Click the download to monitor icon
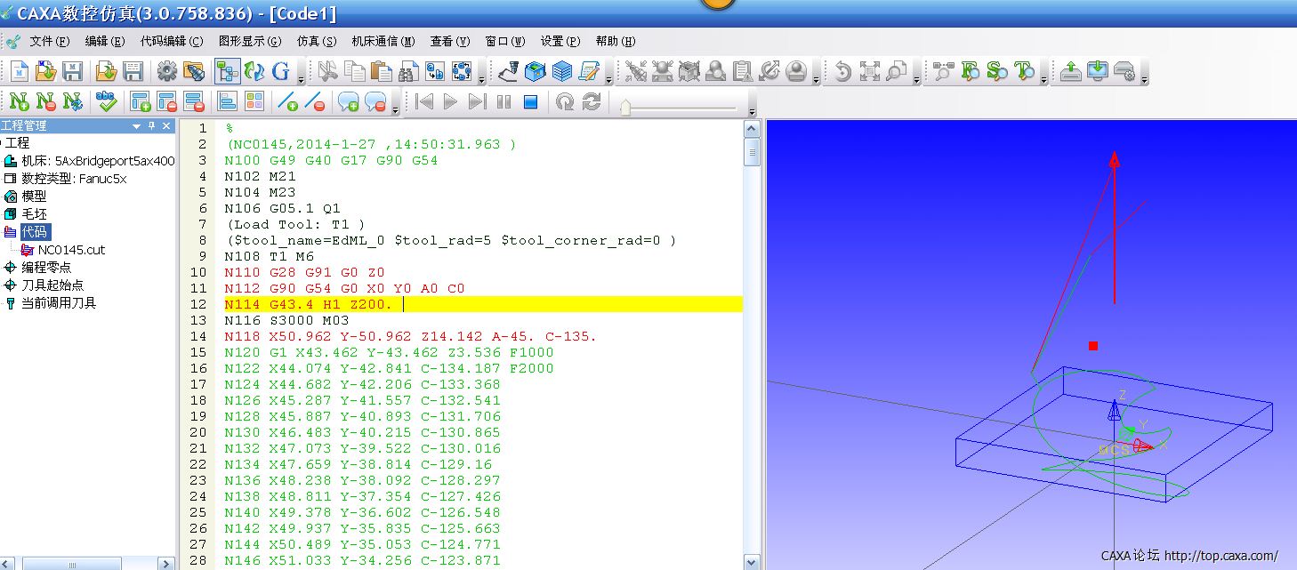This screenshot has width=1297, height=570. 1097,72
